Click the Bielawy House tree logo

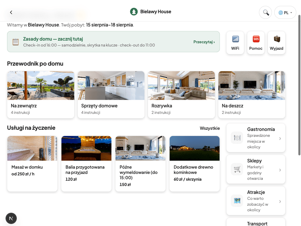click(x=134, y=12)
